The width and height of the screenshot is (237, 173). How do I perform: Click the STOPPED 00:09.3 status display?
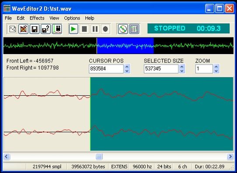click(x=188, y=28)
